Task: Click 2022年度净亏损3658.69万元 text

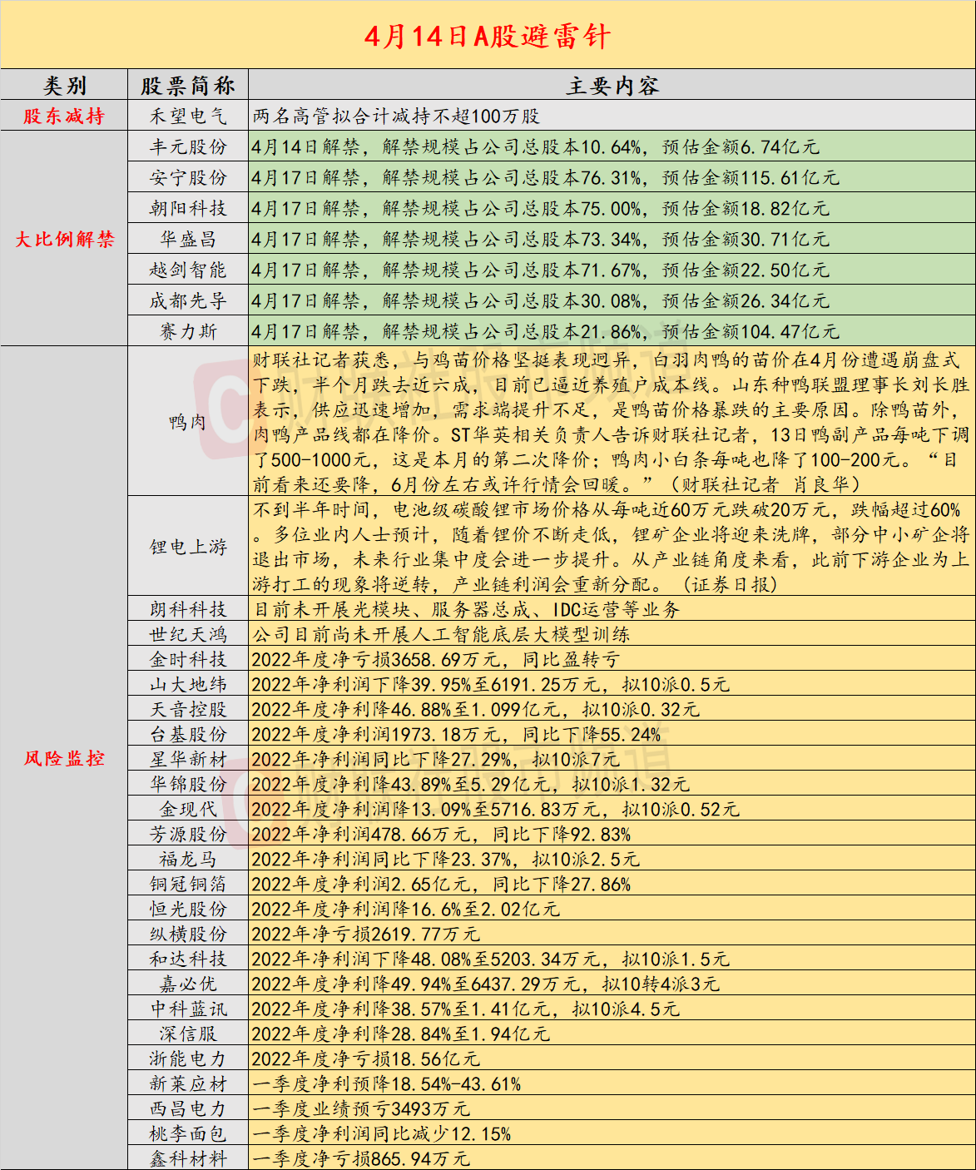Action: click(436, 660)
